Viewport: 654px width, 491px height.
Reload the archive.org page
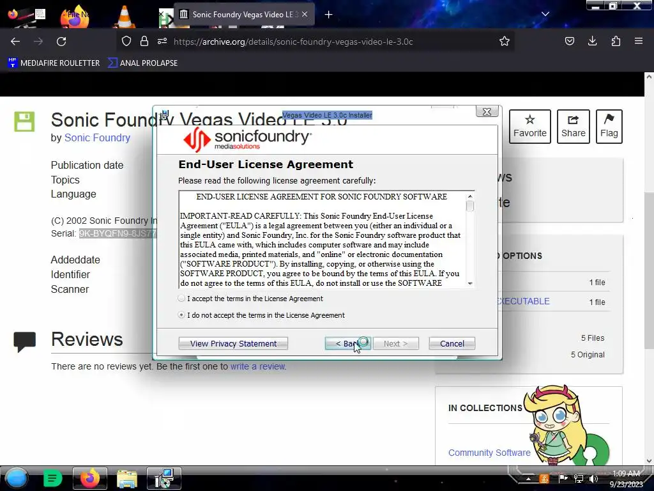(x=61, y=42)
